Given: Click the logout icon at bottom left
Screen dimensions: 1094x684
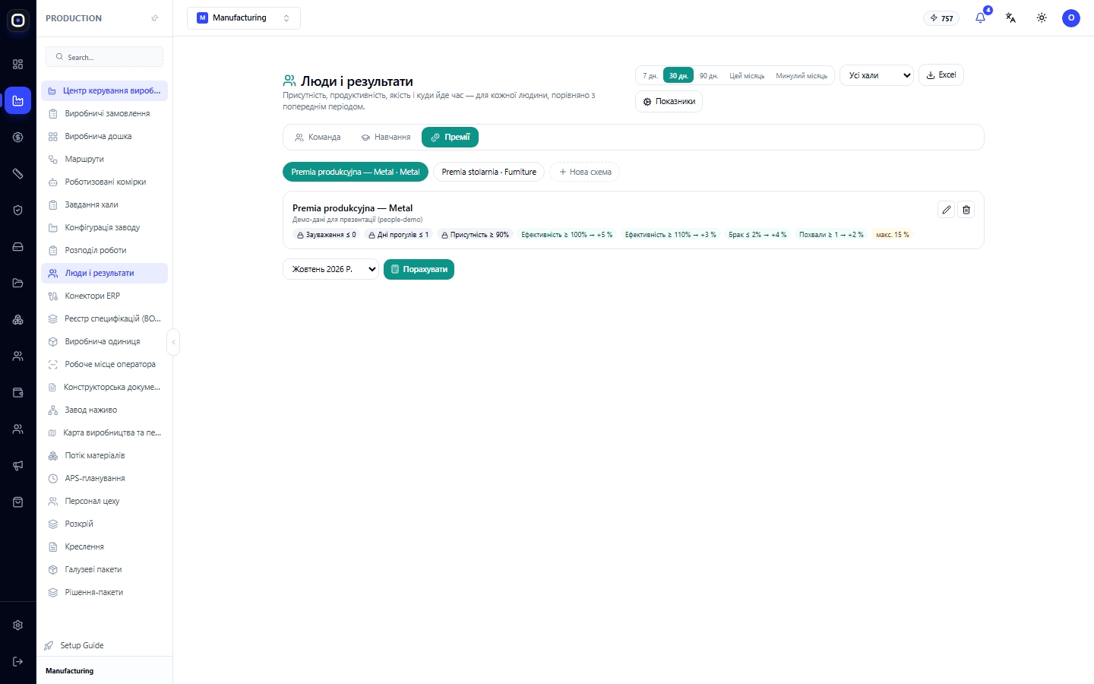Looking at the screenshot, I should 18,661.
